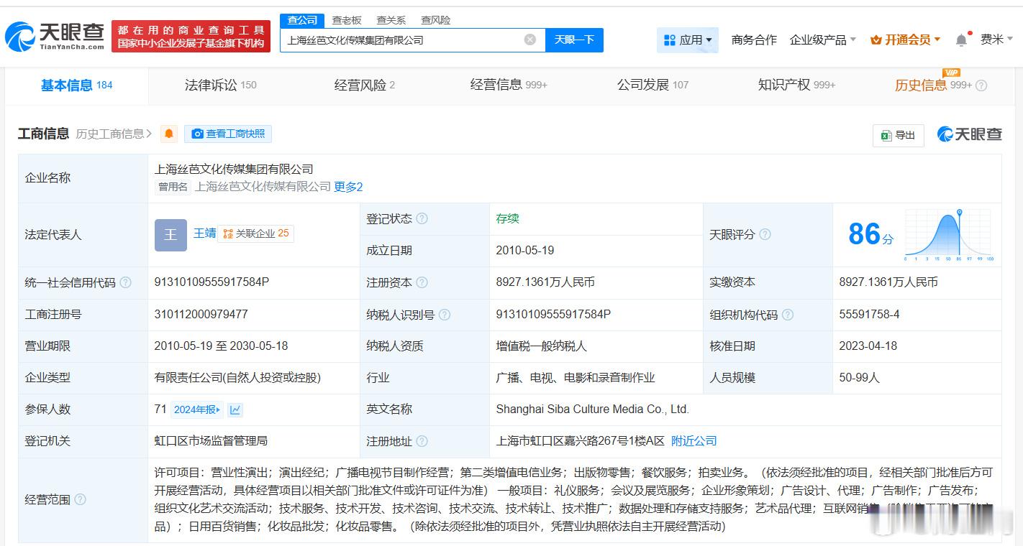Click the red promotional banner beside the logo
This screenshot has height=546, width=1023.
pyautogui.click(x=191, y=36)
